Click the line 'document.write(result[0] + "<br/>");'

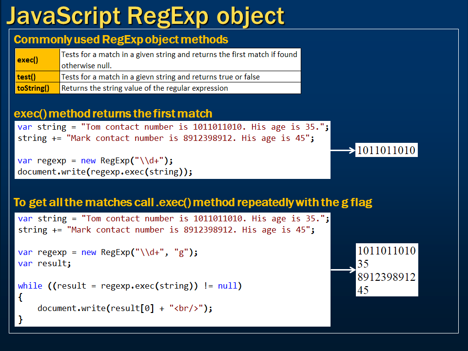click(125, 308)
